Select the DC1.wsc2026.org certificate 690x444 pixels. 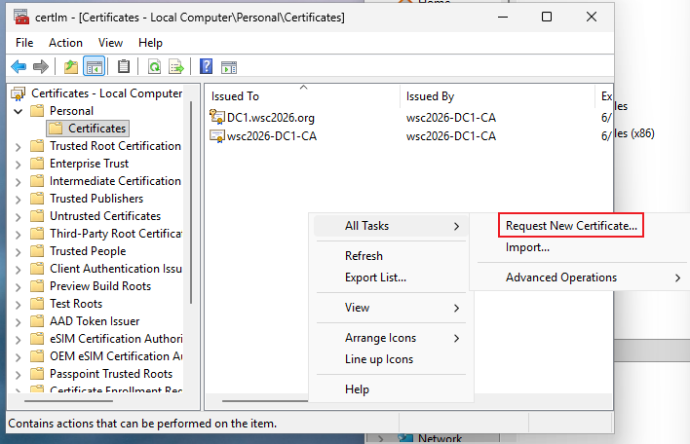270,118
